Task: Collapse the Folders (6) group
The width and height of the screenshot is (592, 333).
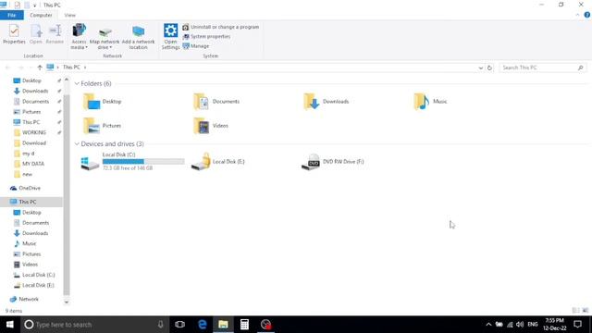Action: pyautogui.click(x=77, y=83)
